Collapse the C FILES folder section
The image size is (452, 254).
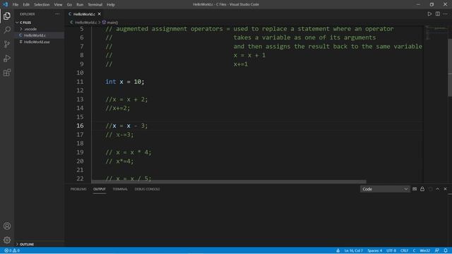(25, 23)
